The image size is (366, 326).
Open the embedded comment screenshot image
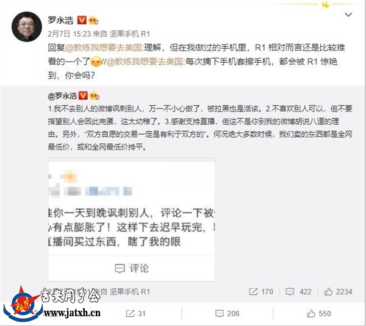tap(131, 219)
